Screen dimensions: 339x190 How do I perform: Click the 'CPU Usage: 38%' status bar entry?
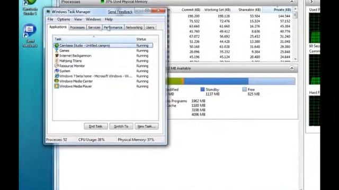[92, 139]
